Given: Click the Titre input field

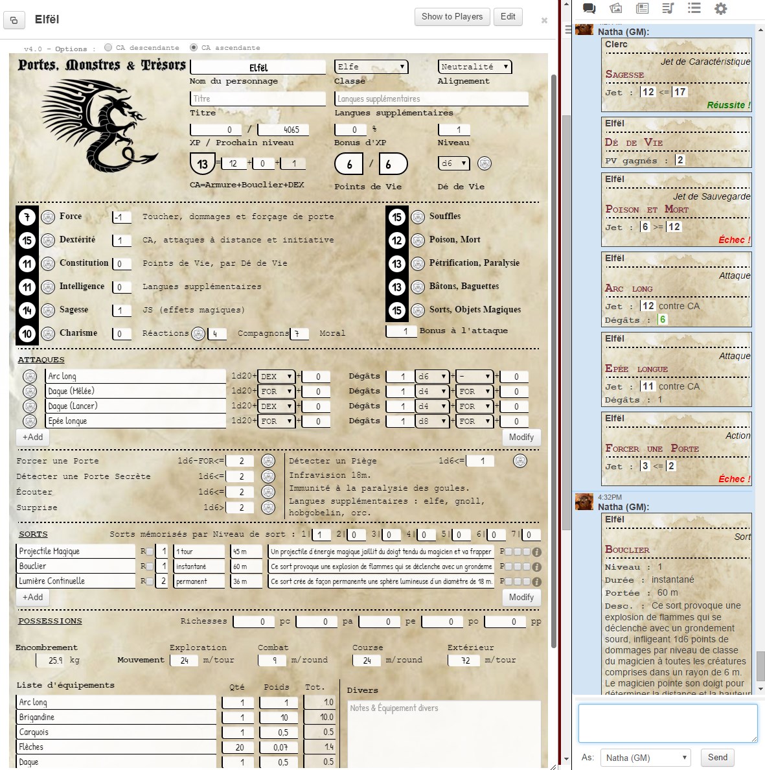Looking at the screenshot, I should coord(258,99).
